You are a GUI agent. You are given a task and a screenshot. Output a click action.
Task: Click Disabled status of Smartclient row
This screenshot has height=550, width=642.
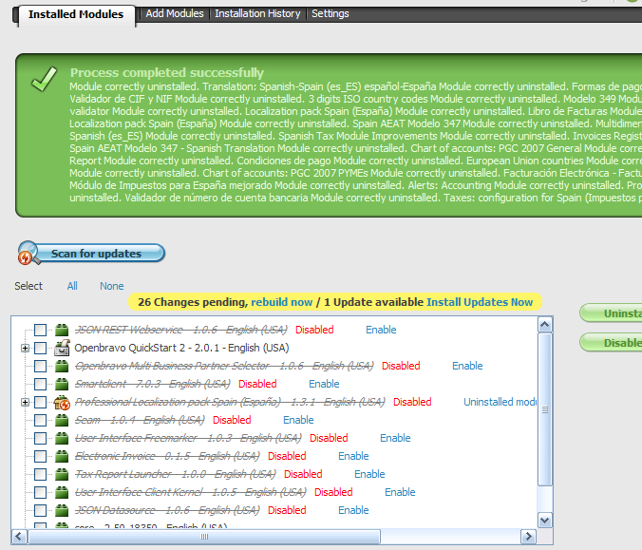click(x=257, y=384)
